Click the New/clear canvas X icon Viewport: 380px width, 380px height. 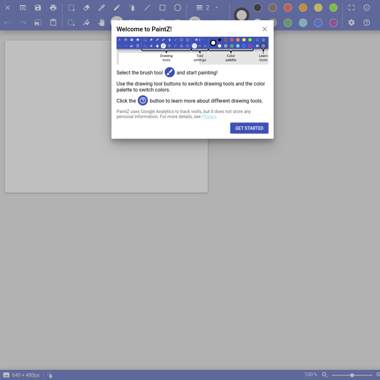[x=8, y=8]
